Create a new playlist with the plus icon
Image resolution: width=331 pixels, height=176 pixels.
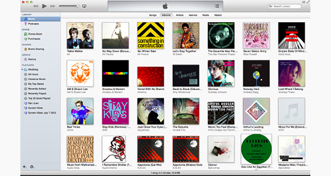pos(24,167)
